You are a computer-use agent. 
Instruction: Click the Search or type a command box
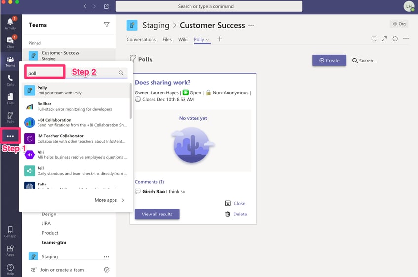coord(209,6)
